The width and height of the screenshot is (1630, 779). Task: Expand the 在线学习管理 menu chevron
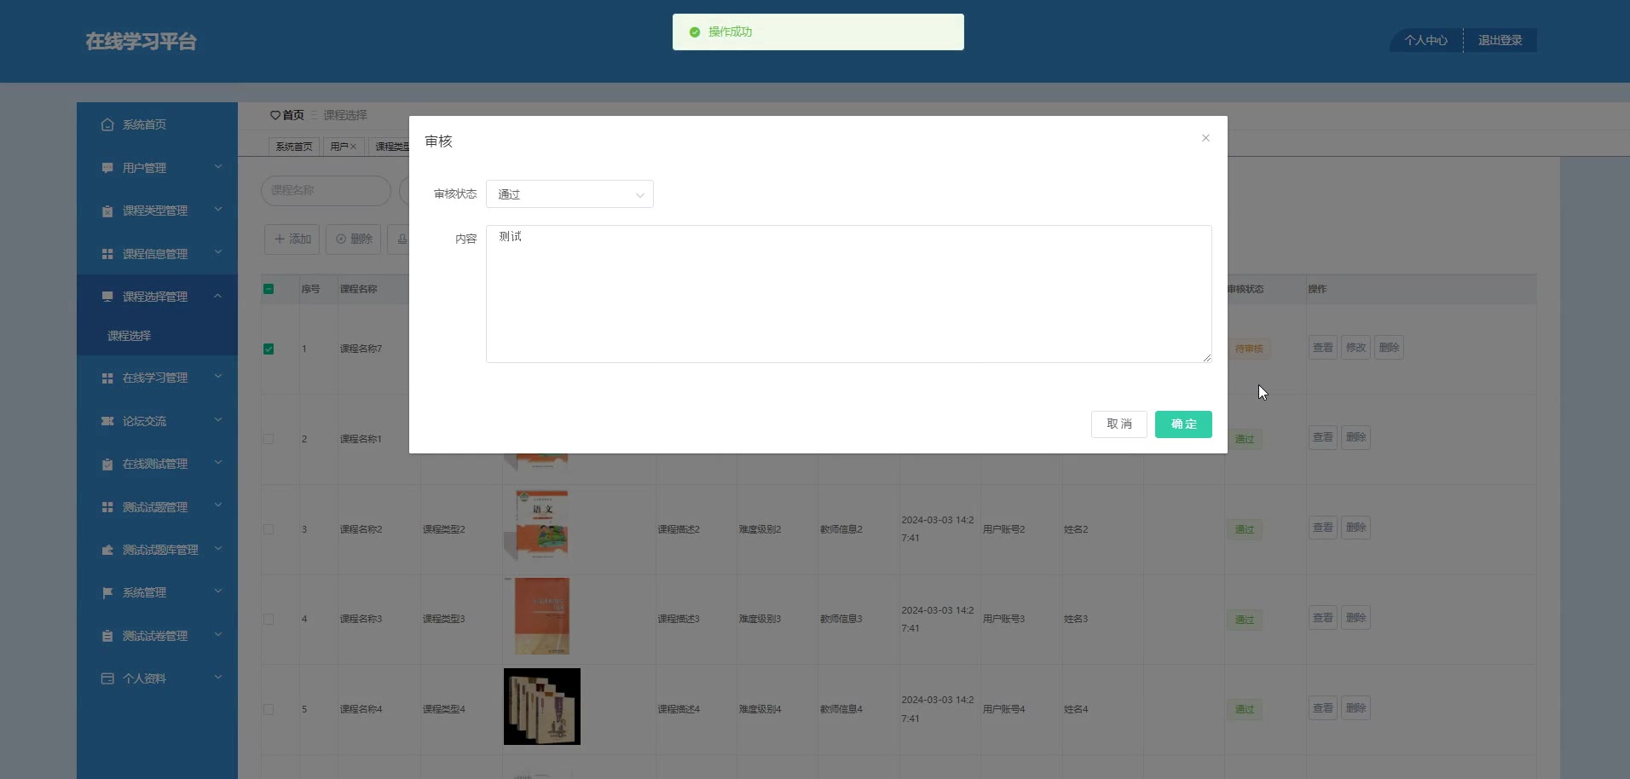point(218,377)
